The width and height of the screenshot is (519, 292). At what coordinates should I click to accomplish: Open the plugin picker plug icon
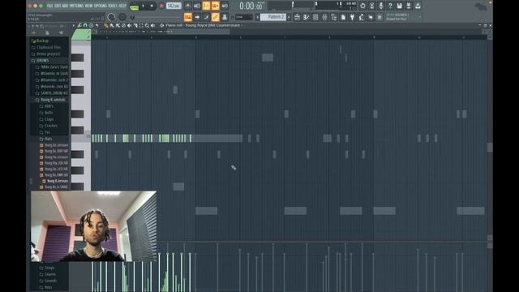coord(352,17)
